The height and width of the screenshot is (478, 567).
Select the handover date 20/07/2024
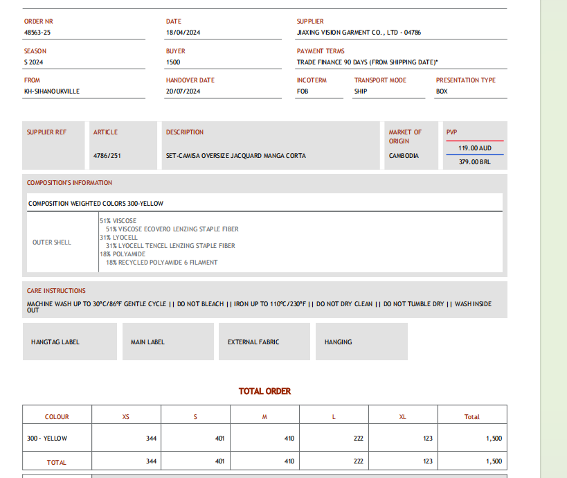coord(183,91)
